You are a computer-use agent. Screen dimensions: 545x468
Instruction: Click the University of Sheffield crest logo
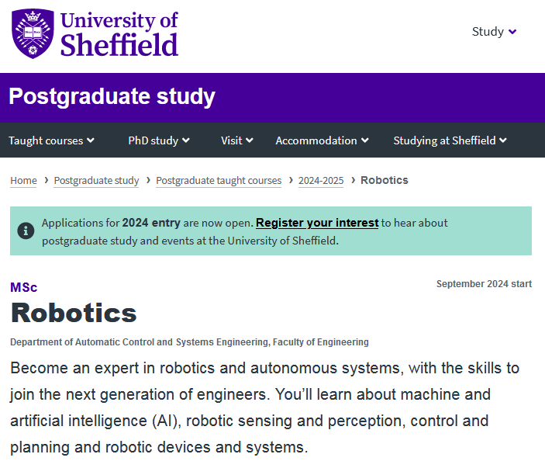(x=33, y=34)
